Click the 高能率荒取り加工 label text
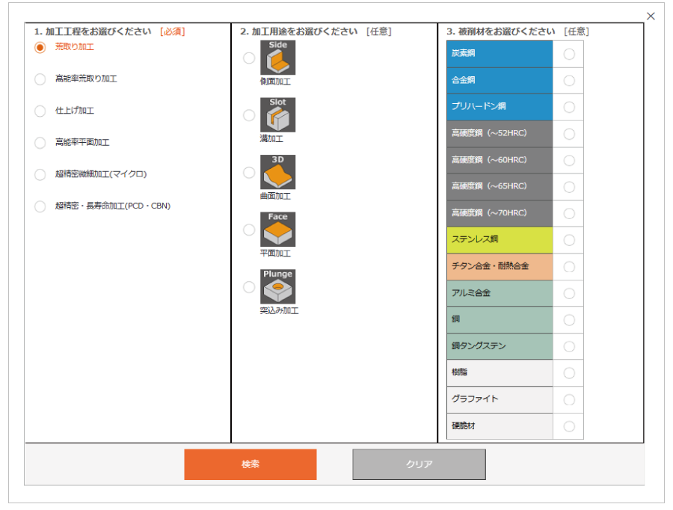Viewport: 673px width, 510px height. tap(86, 79)
